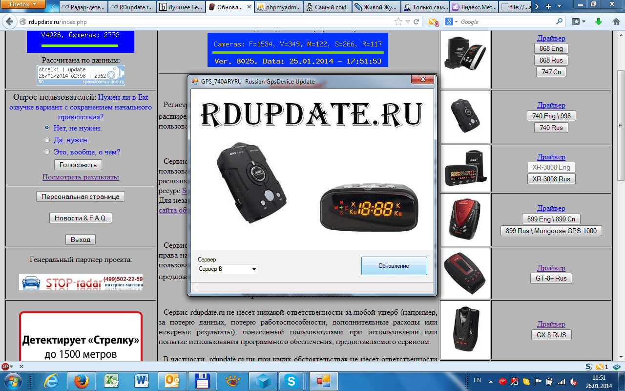The image size is (625, 391).
Task: Click the Windows Start button
Action: coord(14,381)
